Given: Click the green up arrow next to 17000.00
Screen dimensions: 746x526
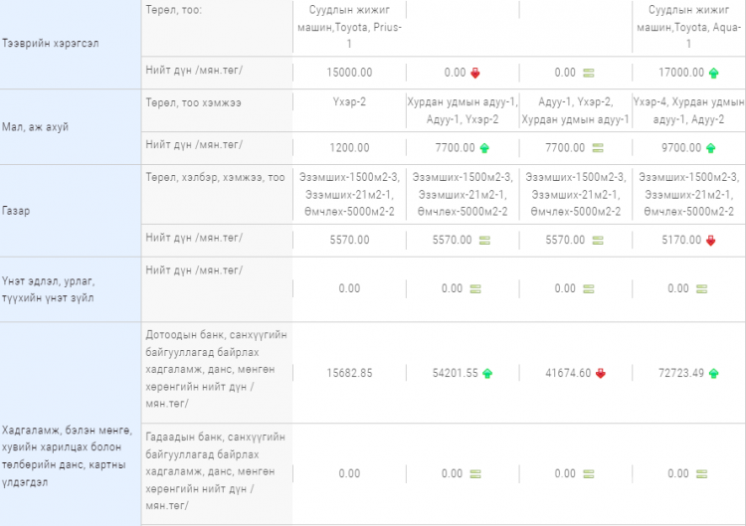Looking at the screenshot, I should point(713,73).
